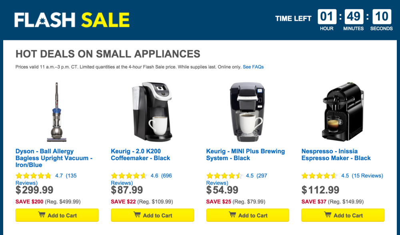Click the Keurig K200 star rating

coord(129,176)
